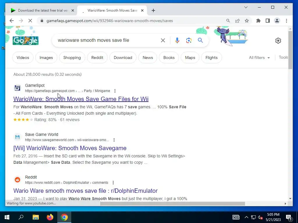Viewport: 298px width, 223px height.
Task: Filter results by News
Action: 148,57
